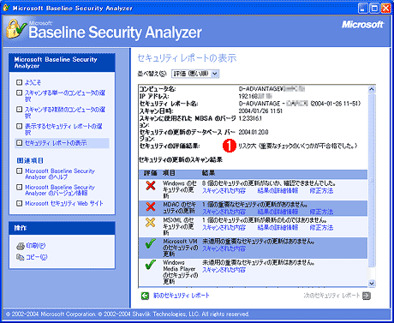Viewport: 394px width, 323px height.
Task: Open 表示するセキュリティ レポートの選択 link
Action: coord(63,129)
